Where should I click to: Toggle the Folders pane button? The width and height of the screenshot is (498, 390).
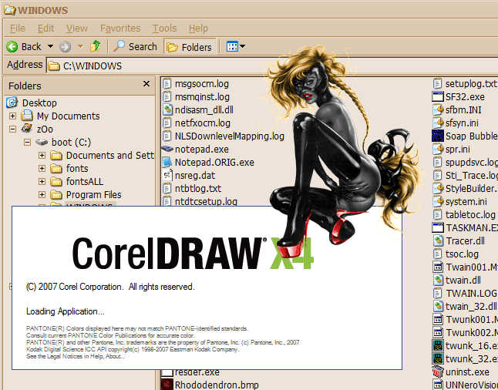(x=190, y=47)
